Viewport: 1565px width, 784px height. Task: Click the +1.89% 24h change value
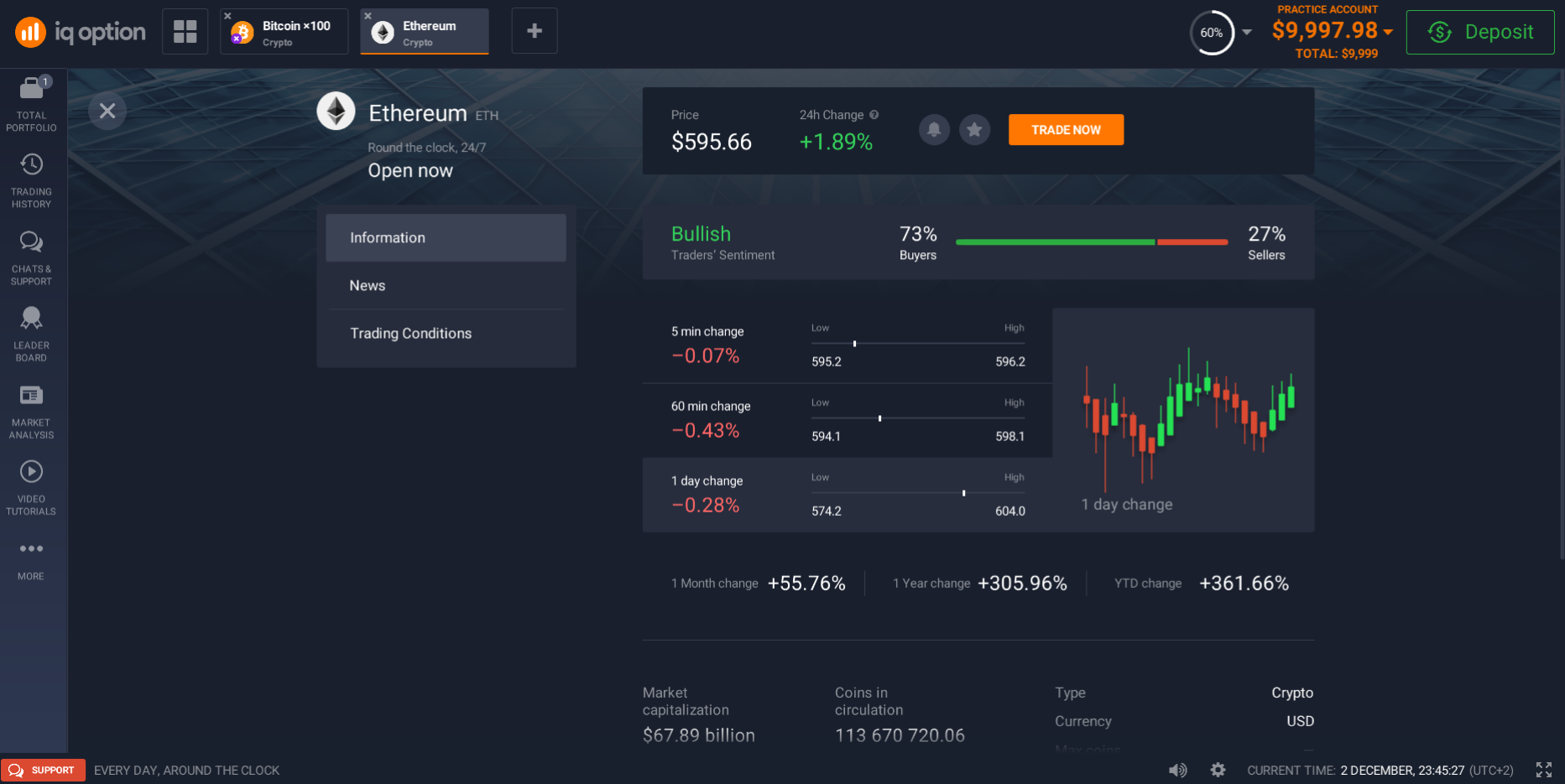point(836,142)
